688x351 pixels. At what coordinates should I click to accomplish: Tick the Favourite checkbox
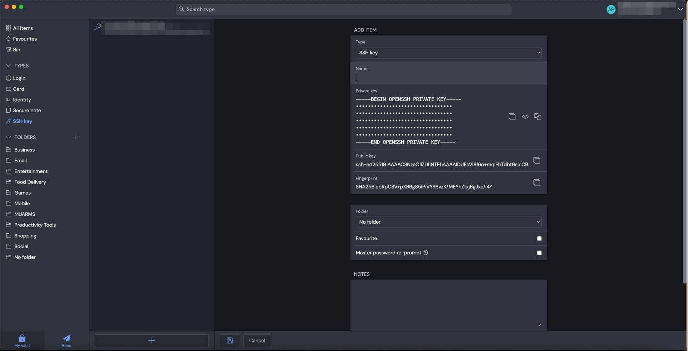(x=539, y=238)
